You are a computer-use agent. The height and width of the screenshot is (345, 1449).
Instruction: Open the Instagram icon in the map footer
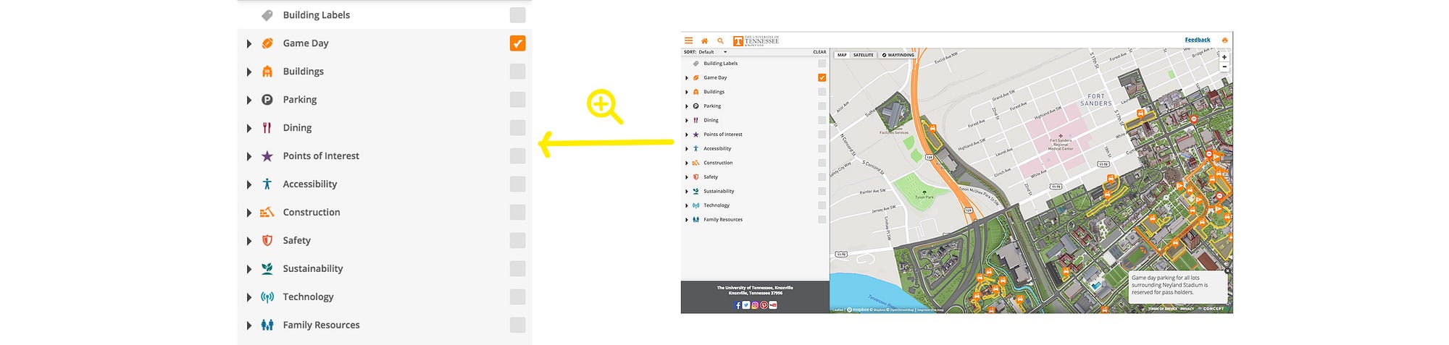point(755,305)
